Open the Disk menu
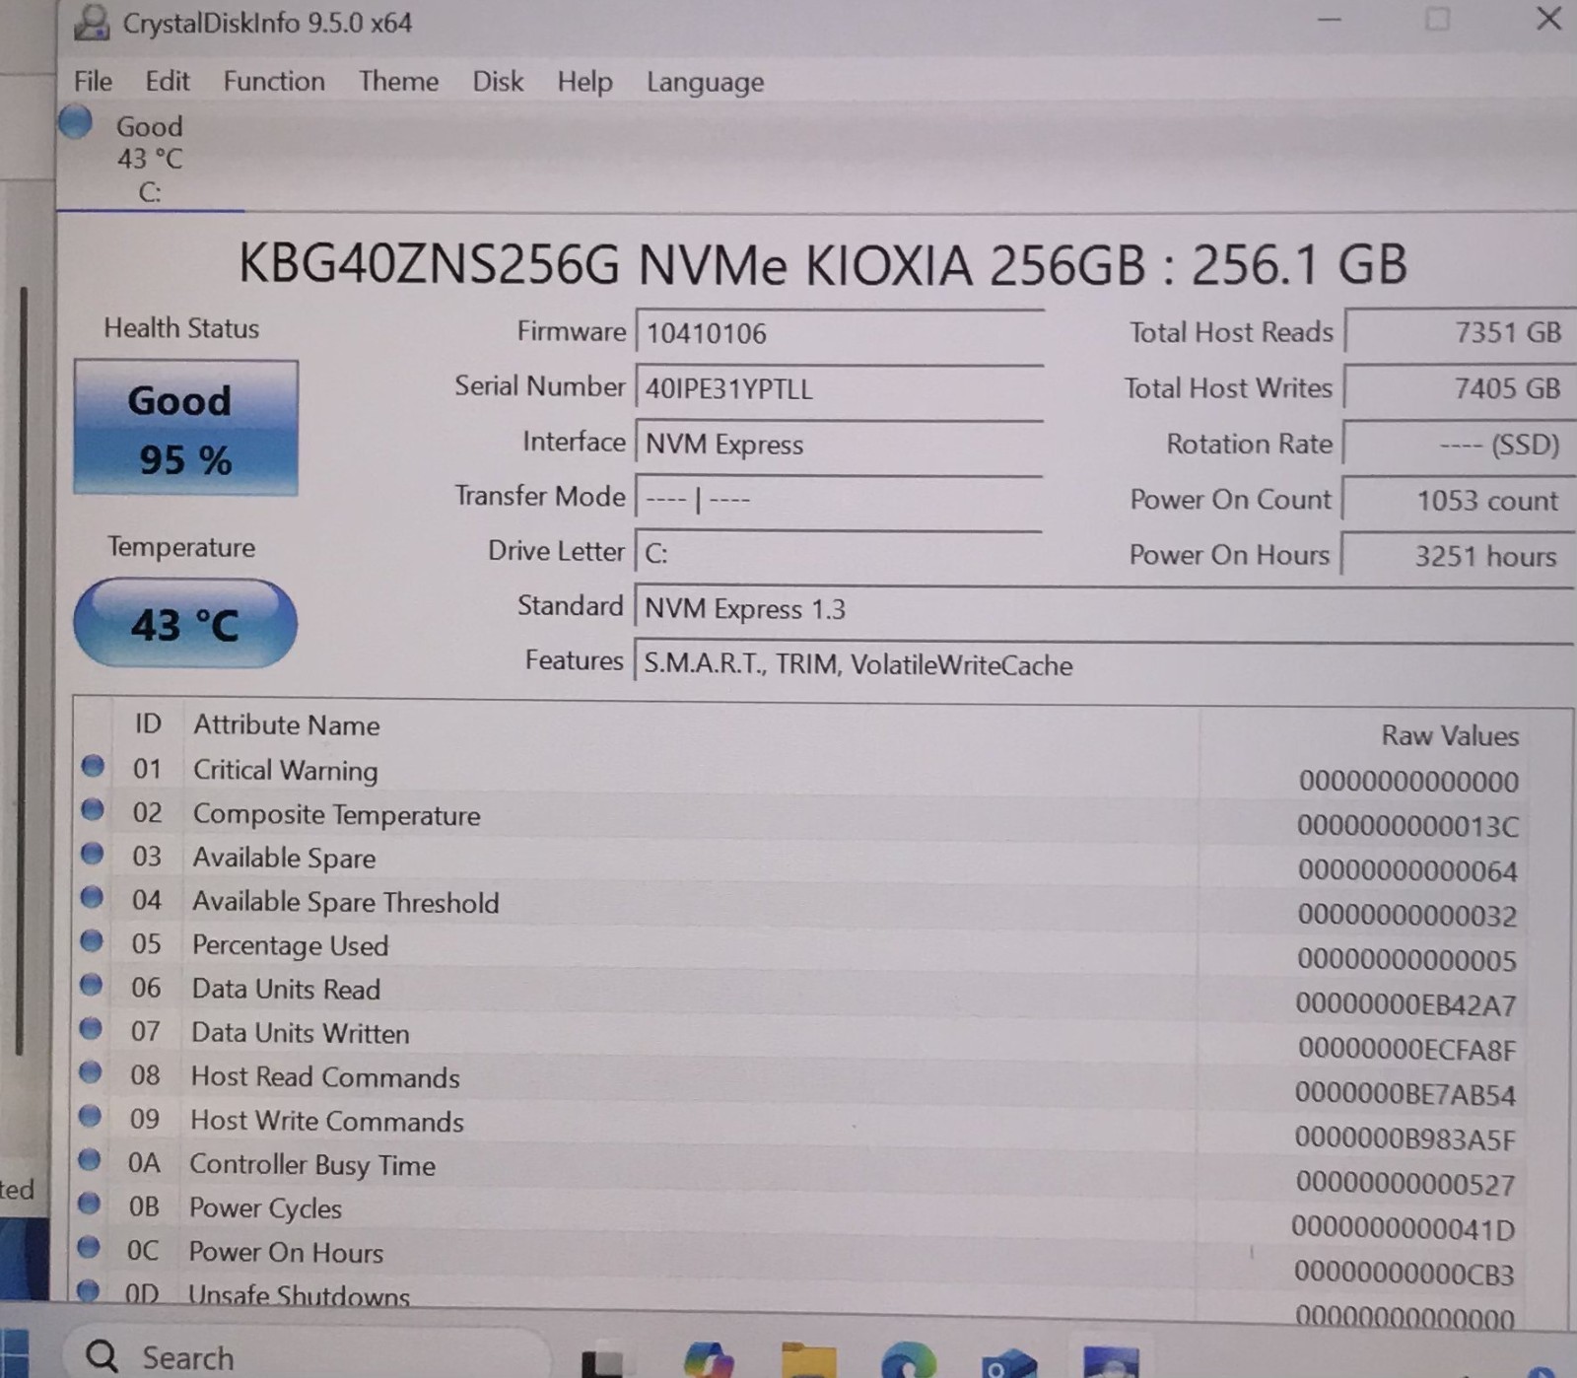 [498, 81]
